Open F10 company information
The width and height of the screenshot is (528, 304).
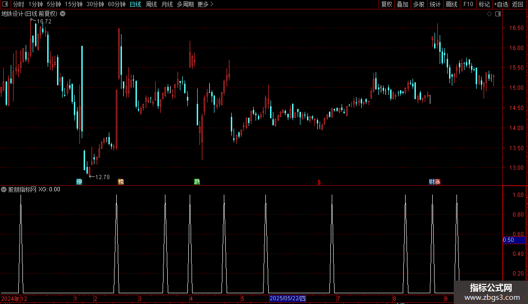coord(468,4)
